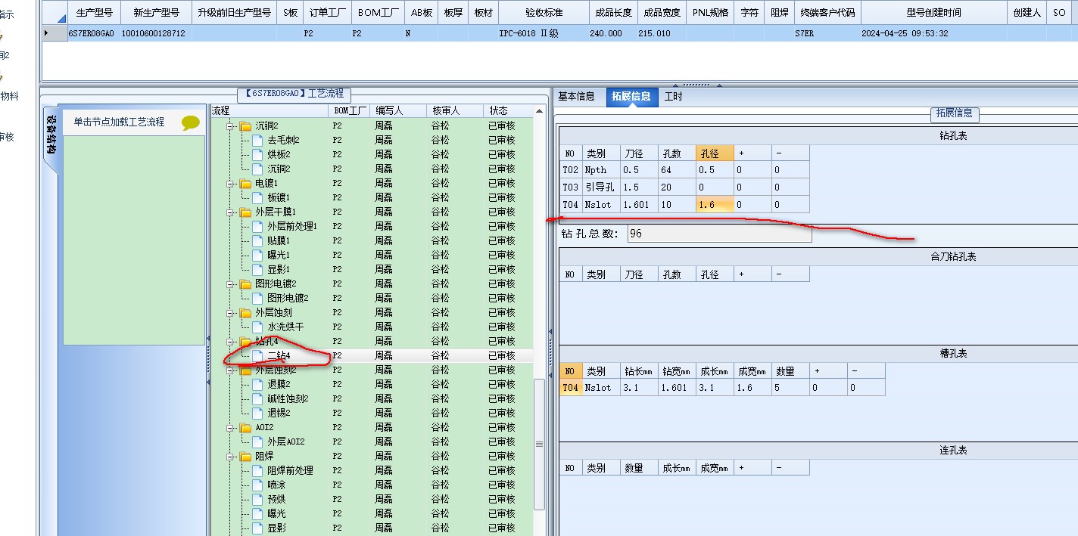Click the 板镀1 document icon
The width and height of the screenshot is (1078, 536).
click(258, 198)
